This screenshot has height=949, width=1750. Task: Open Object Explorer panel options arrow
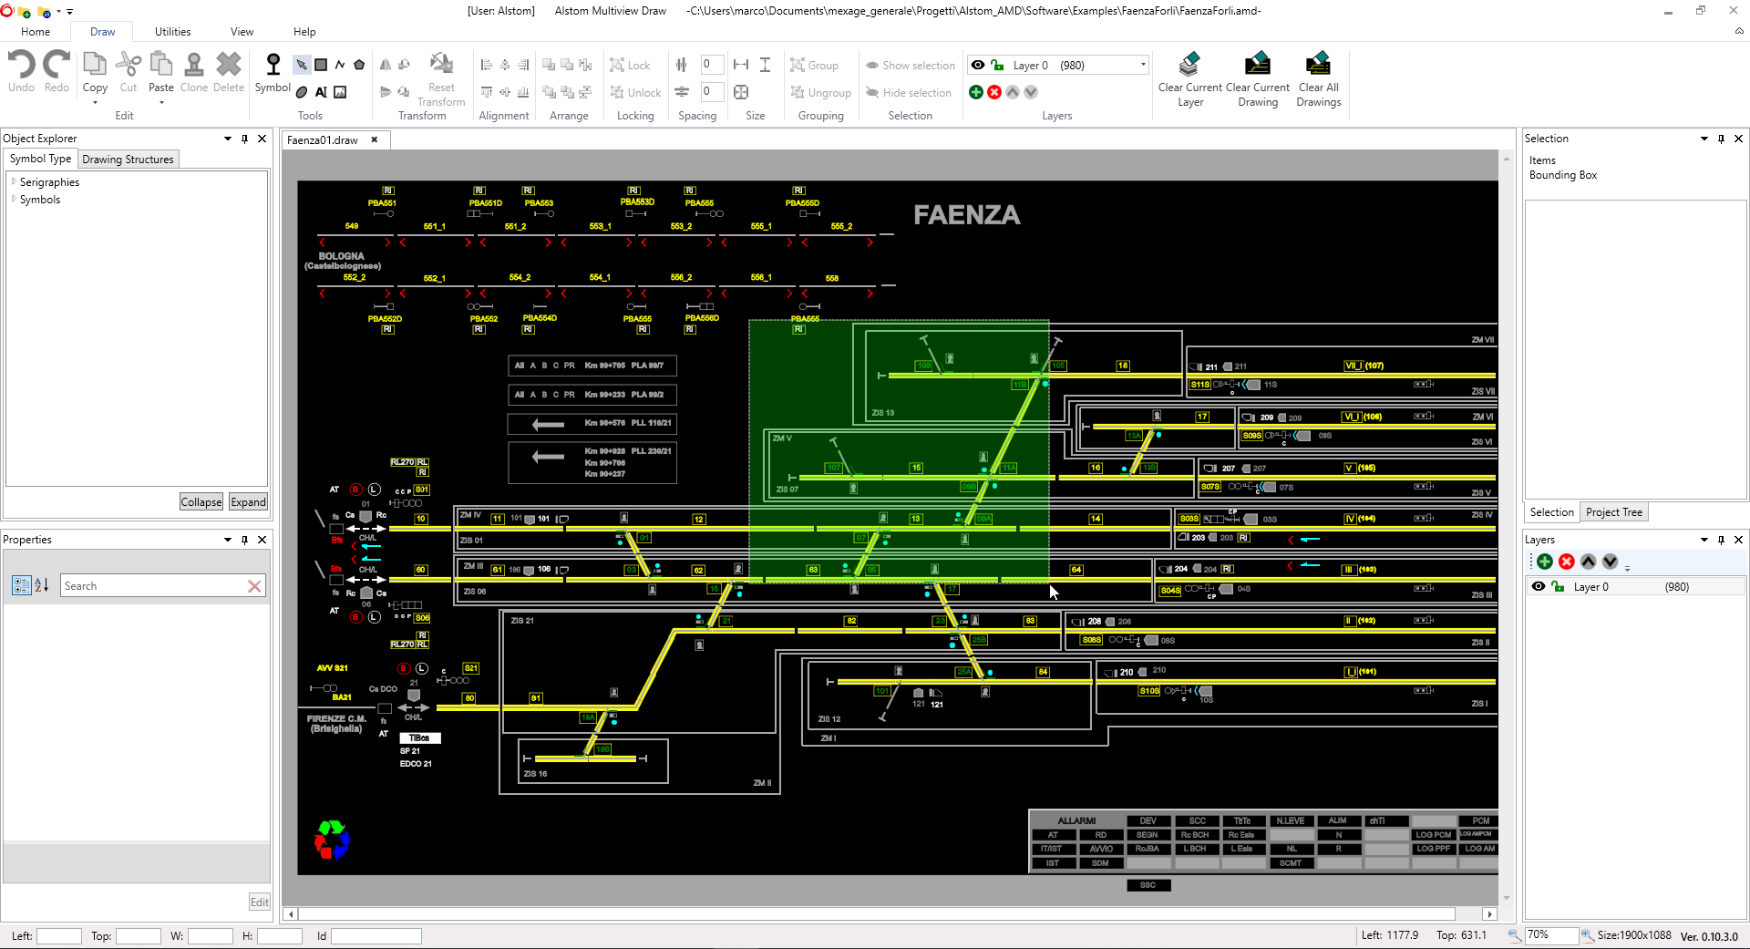pos(228,139)
